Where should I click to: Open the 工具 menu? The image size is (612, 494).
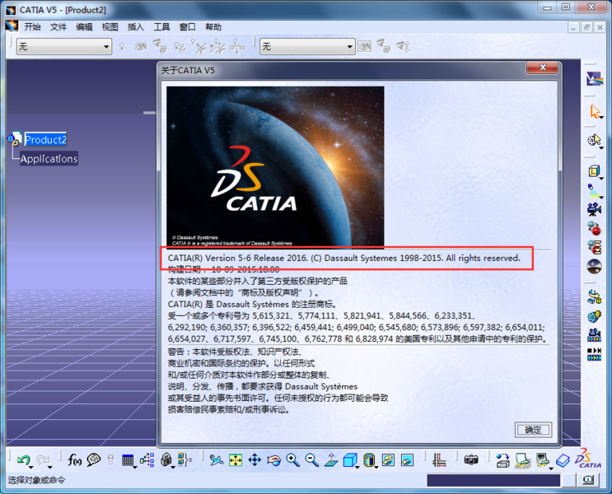tap(161, 27)
